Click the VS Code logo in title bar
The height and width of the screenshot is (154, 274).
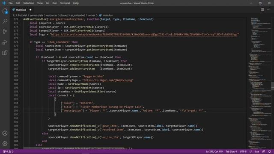4,3
